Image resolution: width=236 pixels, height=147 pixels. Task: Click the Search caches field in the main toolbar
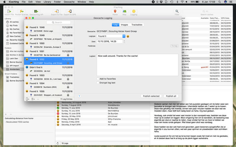tap(207, 11)
